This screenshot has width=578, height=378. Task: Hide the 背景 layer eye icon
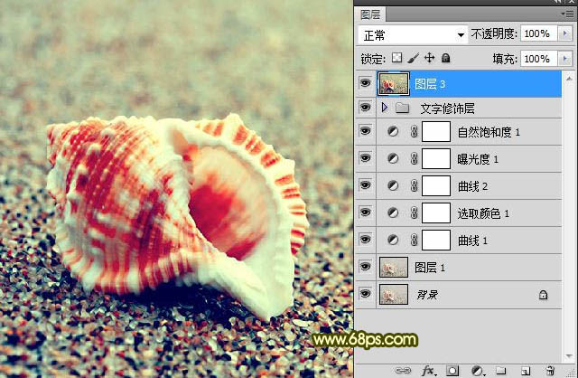click(366, 294)
